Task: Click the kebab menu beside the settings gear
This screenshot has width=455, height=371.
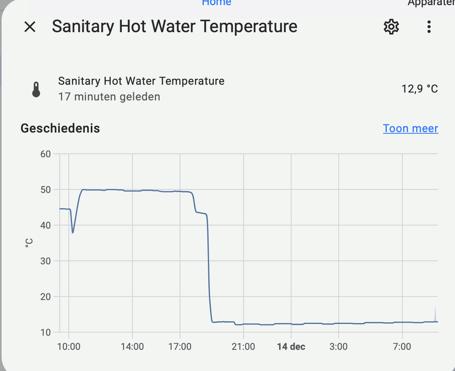Action: pos(429,27)
